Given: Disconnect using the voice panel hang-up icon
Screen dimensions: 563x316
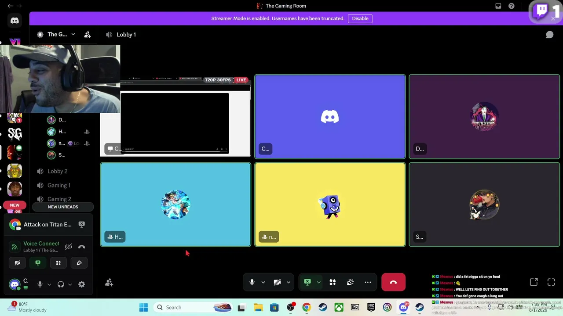Looking at the screenshot, I should [x=82, y=247].
